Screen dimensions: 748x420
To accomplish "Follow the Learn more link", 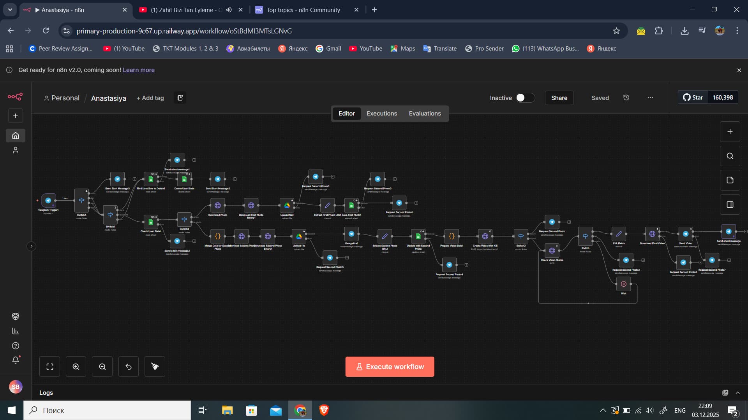I will (139, 70).
